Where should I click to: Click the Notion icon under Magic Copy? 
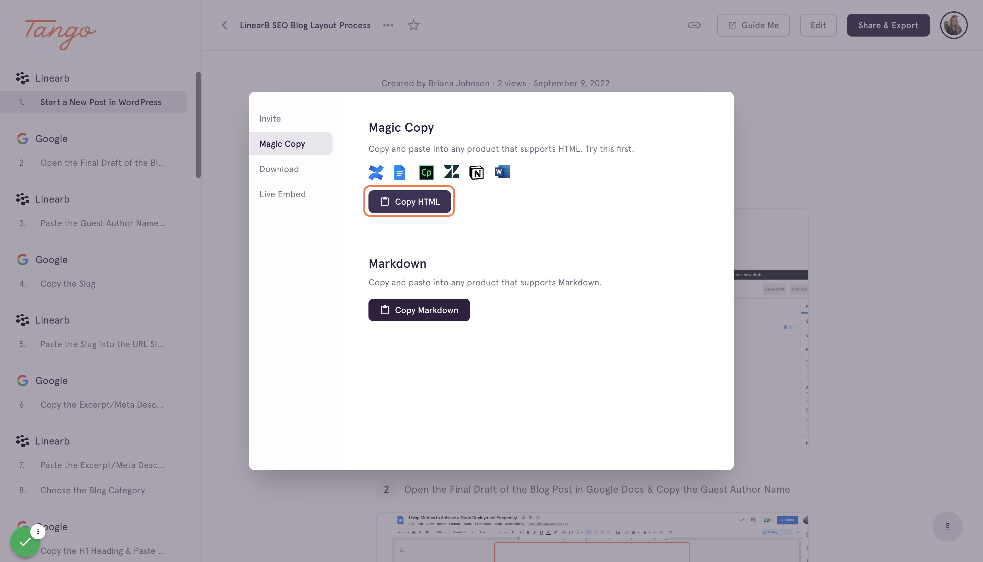tap(476, 173)
